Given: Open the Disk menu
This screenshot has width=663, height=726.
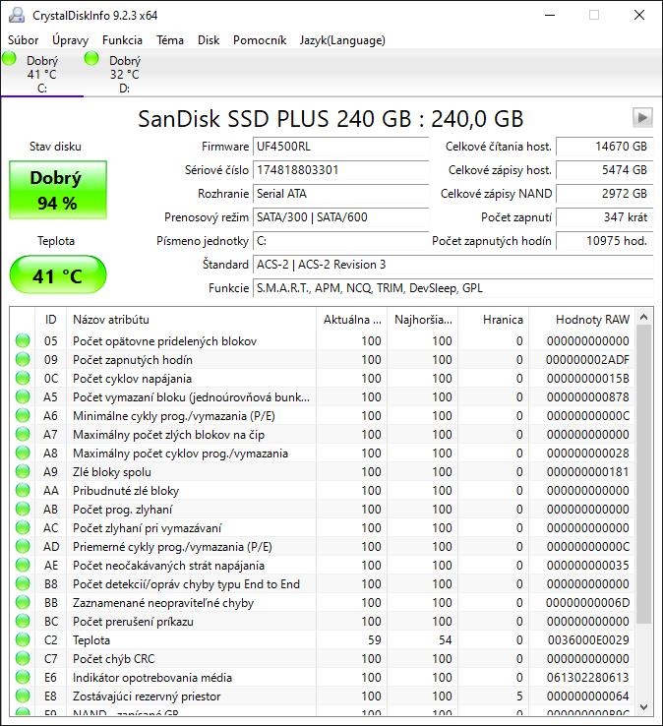Looking at the screenshot, I should point(209,40).
